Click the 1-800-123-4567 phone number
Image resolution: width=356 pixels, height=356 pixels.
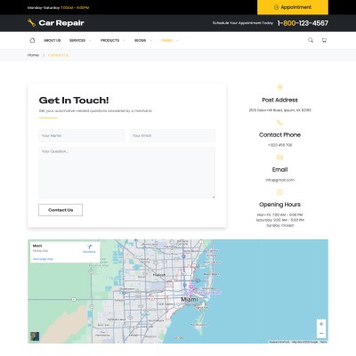point(303,23)
